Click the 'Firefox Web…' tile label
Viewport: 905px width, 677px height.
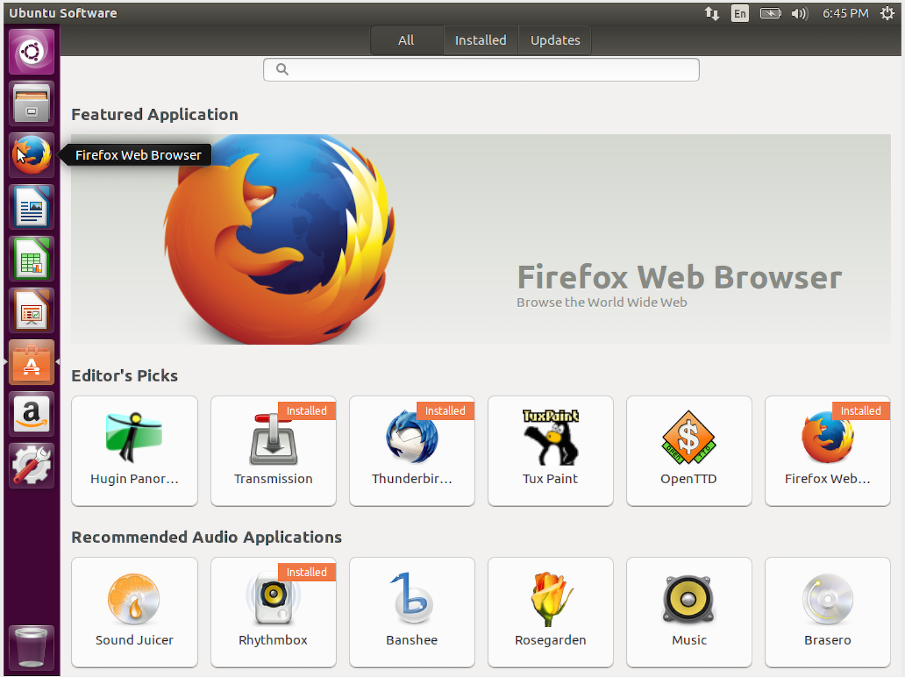[828, 479]
